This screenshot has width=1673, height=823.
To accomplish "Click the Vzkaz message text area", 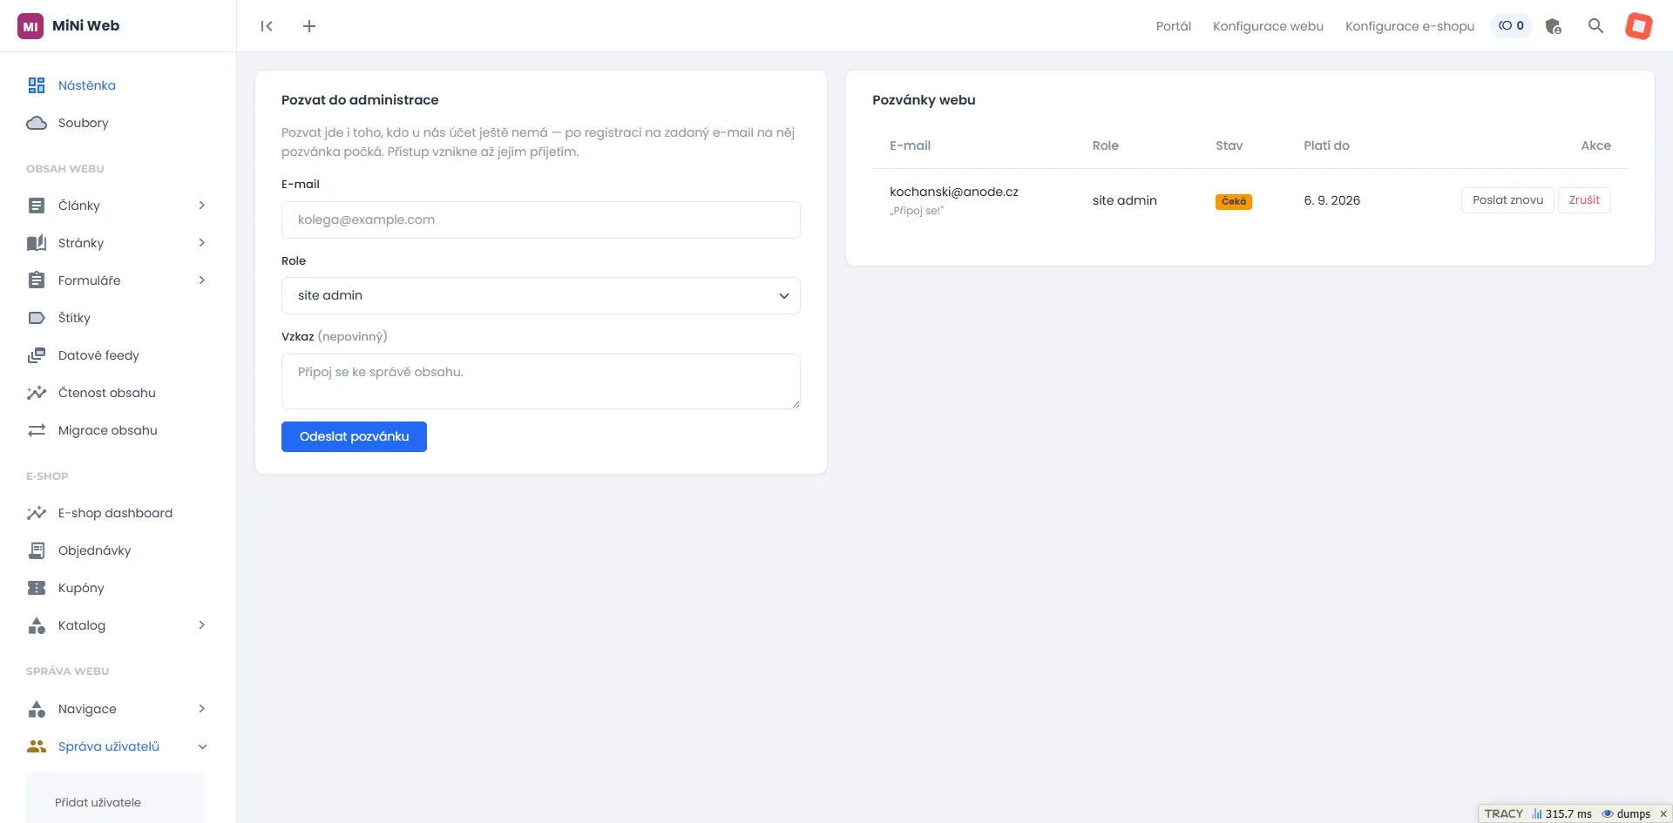I will pos(540,381).
